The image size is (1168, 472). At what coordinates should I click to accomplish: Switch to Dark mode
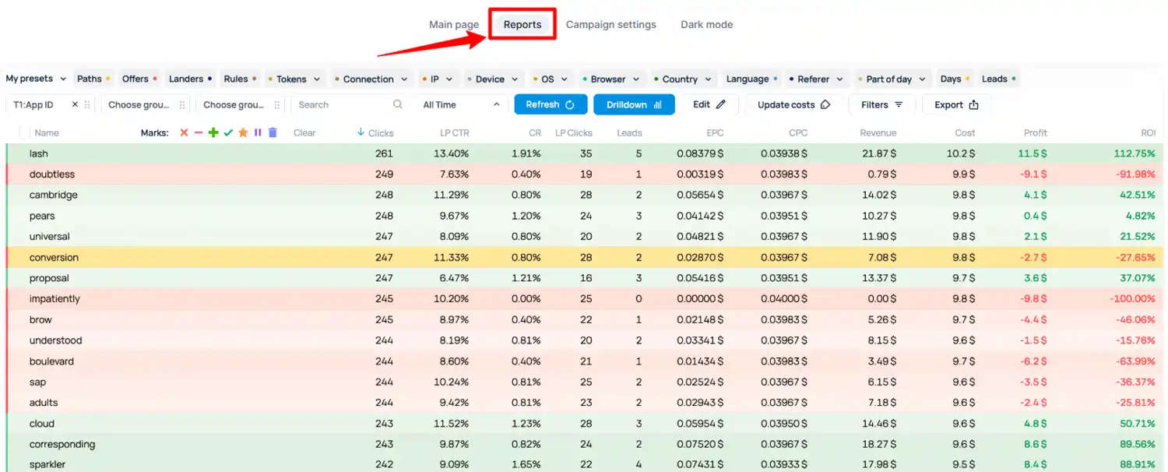point(707,24)
